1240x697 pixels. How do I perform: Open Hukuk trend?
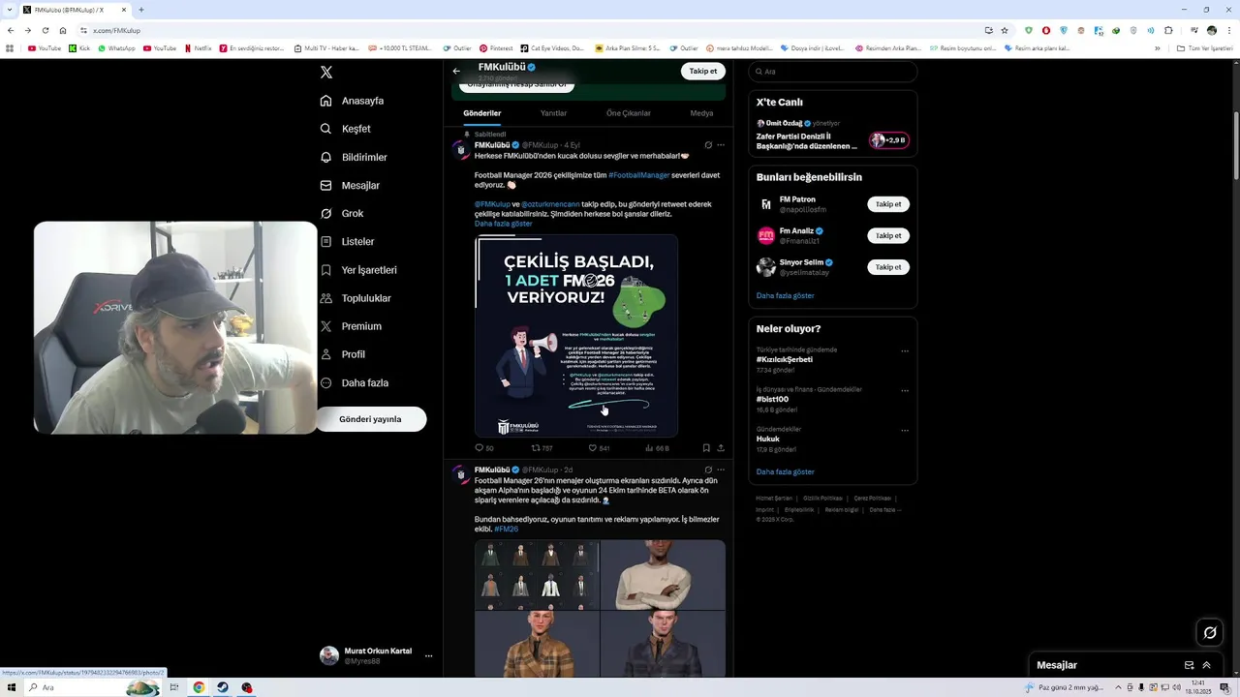pyautogui.click(x=768, y=439)
